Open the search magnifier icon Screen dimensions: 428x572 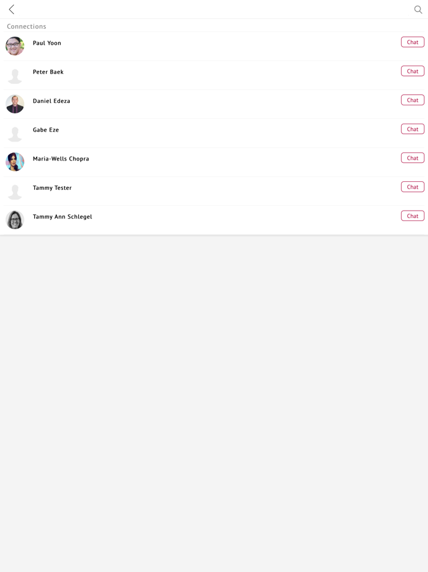418,9
